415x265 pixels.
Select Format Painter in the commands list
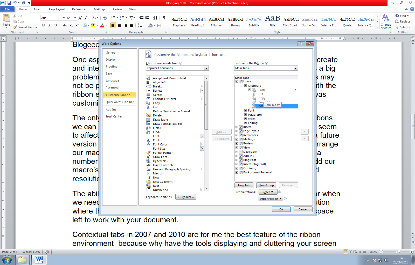[175, 153]
